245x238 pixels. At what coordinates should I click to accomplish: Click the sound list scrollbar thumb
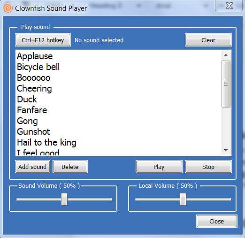click(x=226, y=84)
